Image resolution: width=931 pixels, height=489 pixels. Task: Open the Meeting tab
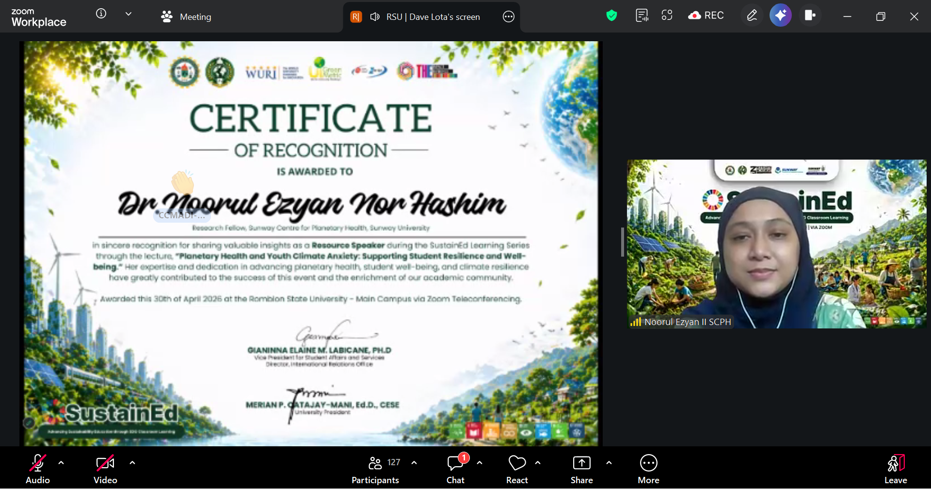(x=186, y=17)
